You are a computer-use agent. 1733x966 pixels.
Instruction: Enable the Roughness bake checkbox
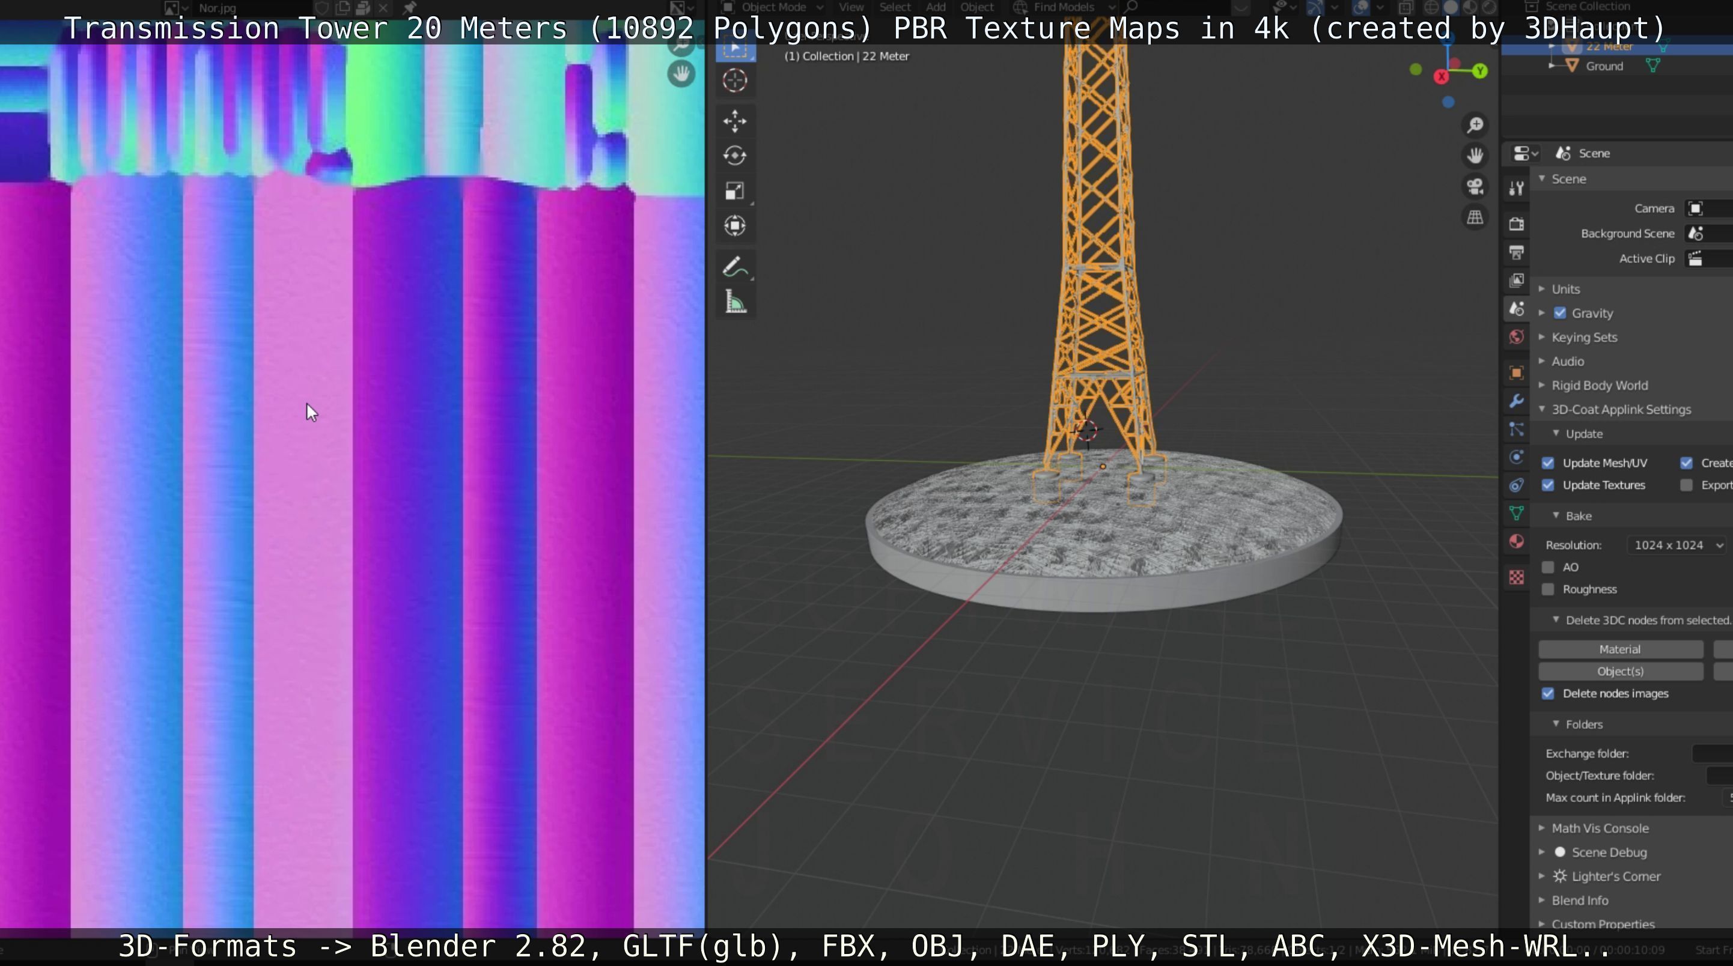[x=1547, y=589]
